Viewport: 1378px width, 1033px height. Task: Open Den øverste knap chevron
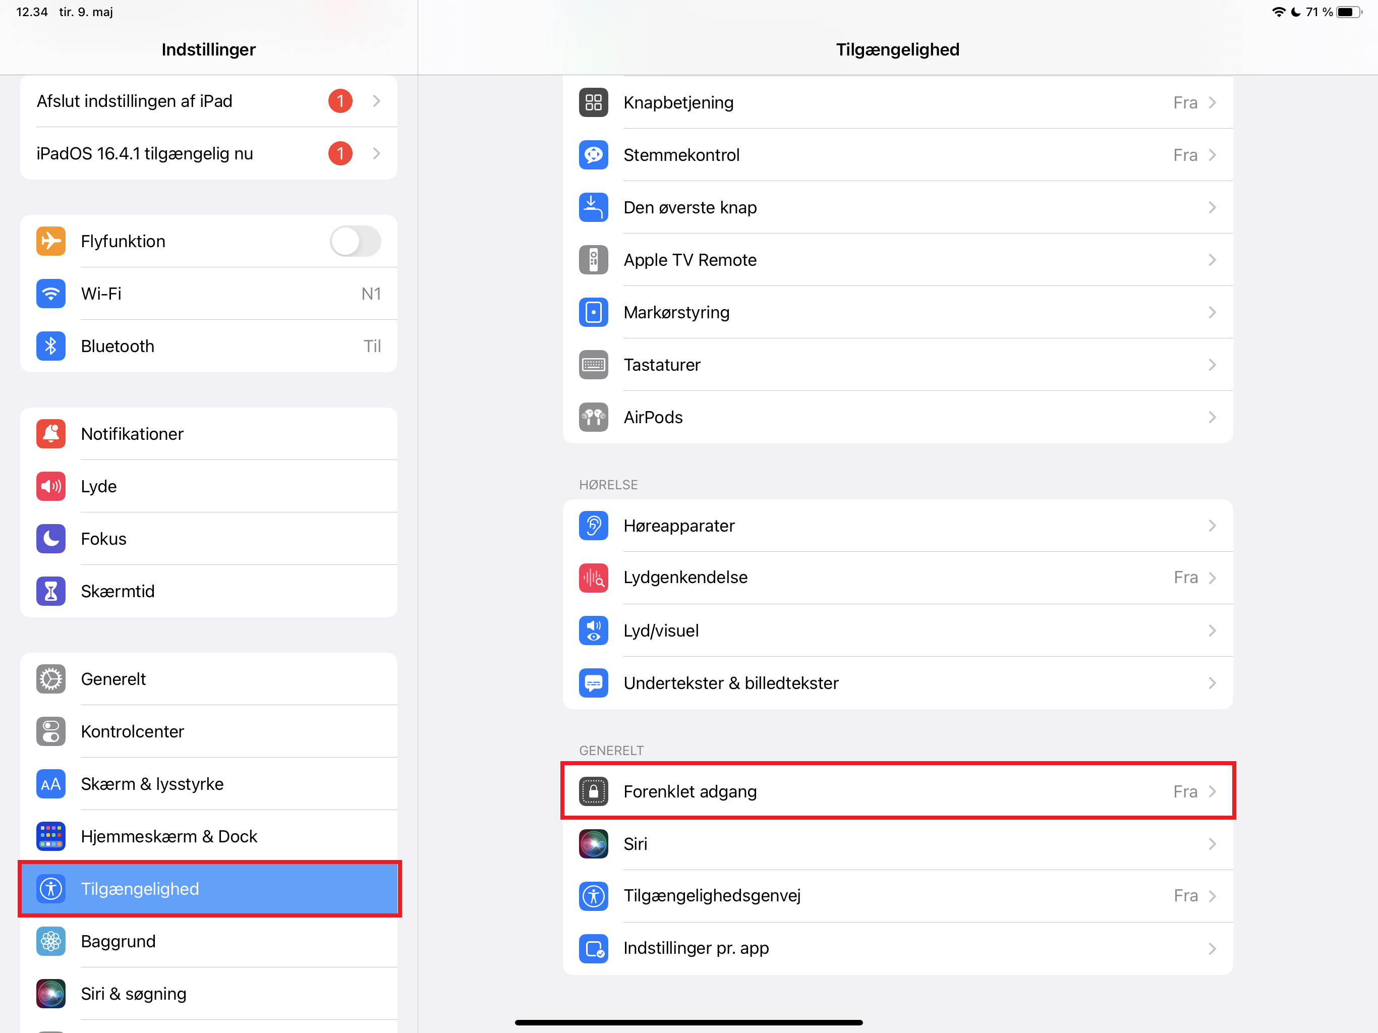1212,207
